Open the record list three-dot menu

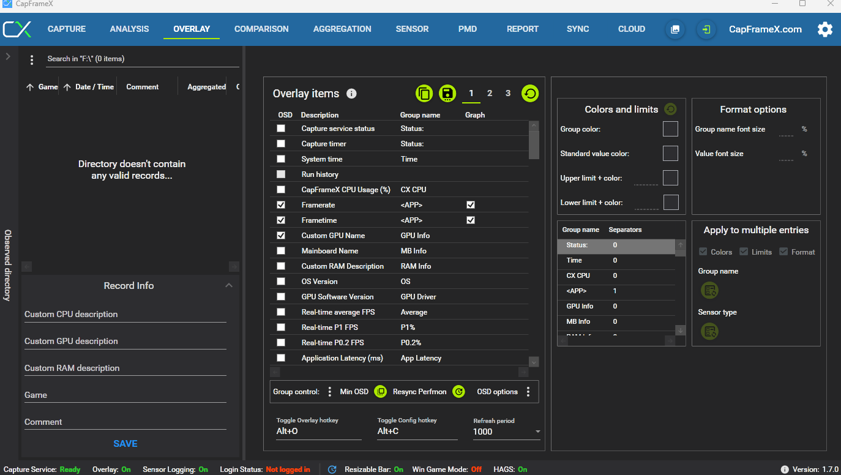[x=32, y=60]
